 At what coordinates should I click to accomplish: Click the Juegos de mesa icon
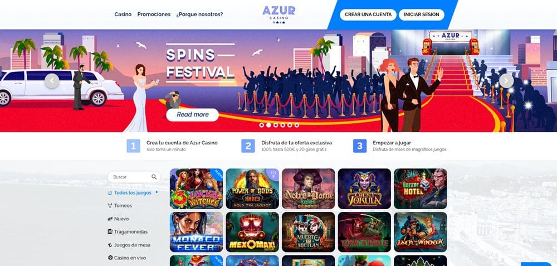(110, 245)
